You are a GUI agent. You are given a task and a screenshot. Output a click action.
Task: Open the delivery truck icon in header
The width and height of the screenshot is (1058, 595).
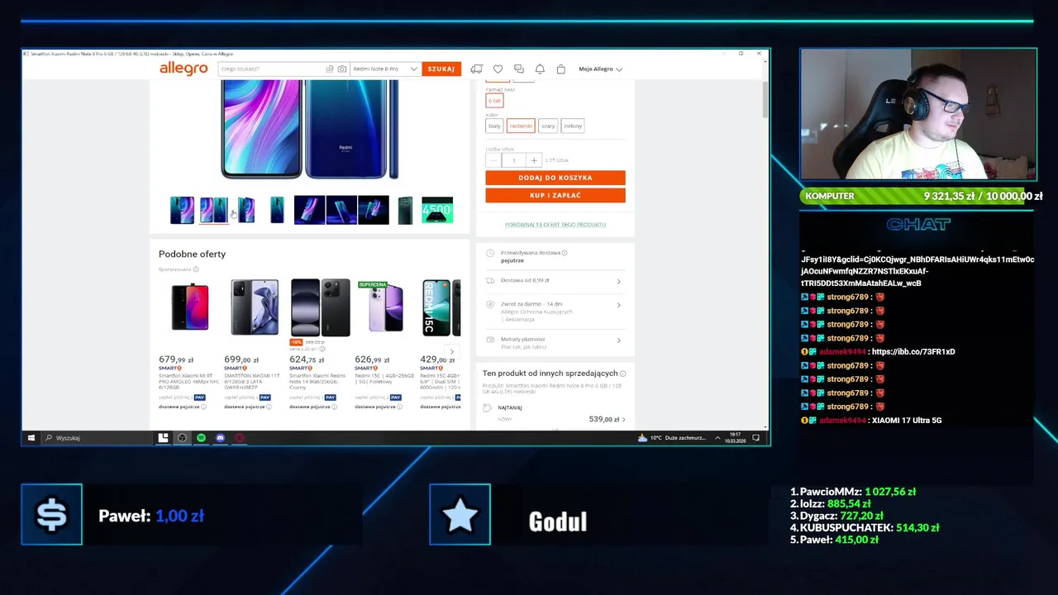(476, 69)
